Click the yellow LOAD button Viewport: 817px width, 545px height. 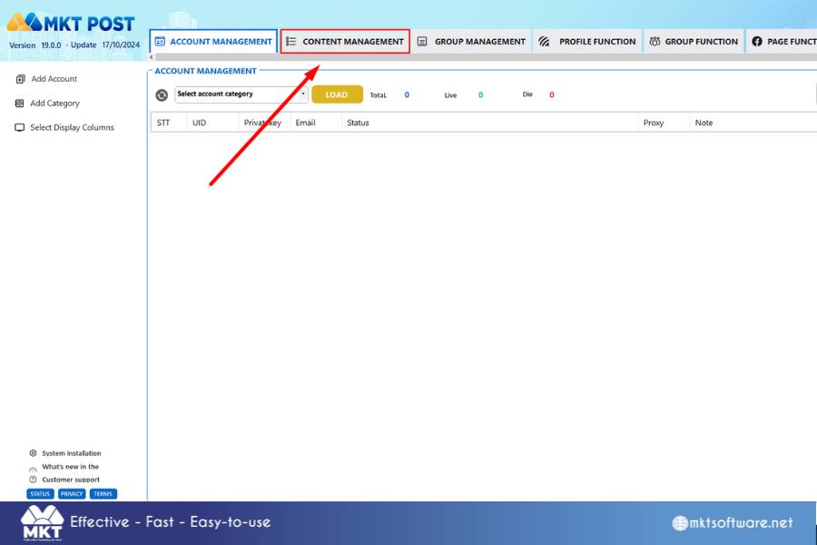coord(337,94)
